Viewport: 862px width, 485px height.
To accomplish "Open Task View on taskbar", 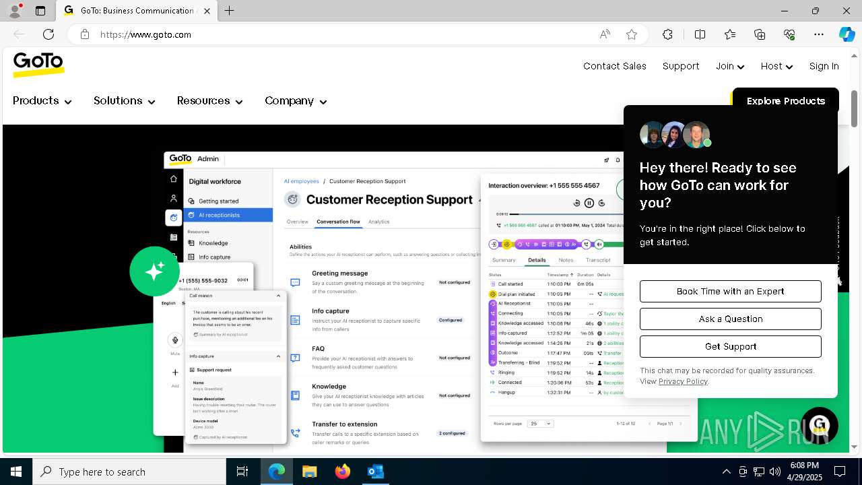I will coord(242,472).
